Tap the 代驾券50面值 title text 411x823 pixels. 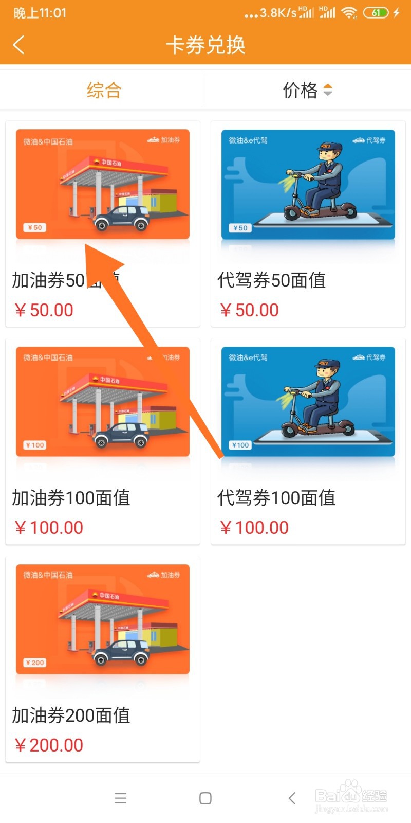pos(271,280)
